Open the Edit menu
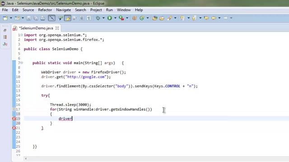 [x=15, y=10]
